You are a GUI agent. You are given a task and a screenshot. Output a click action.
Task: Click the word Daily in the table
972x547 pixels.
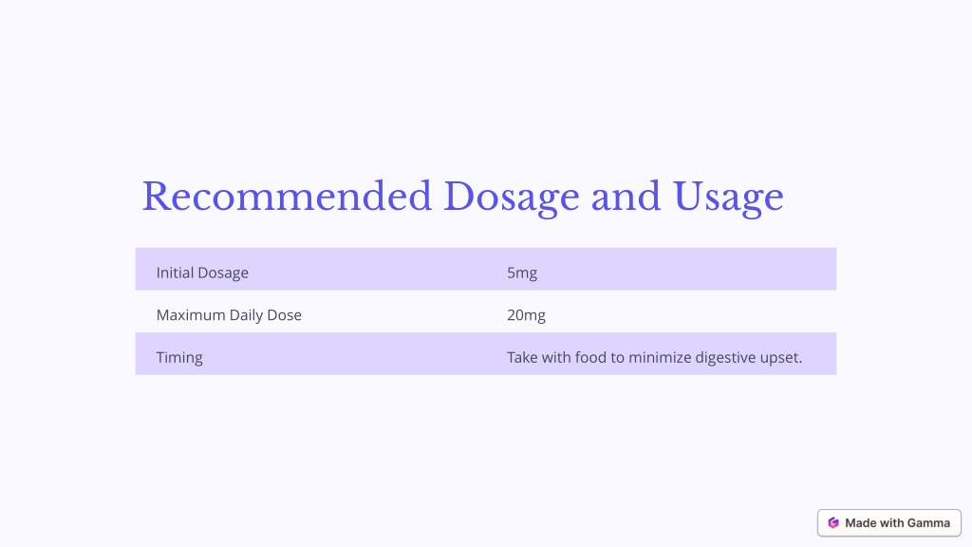click(246, 315)
